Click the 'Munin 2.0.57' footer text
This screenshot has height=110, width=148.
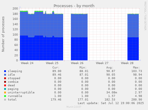point(74,107)
